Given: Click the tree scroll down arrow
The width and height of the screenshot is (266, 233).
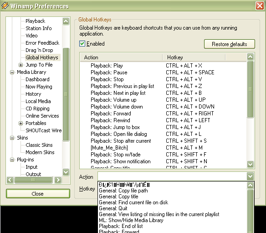Looking at the screenshot, I should (66, 172).
